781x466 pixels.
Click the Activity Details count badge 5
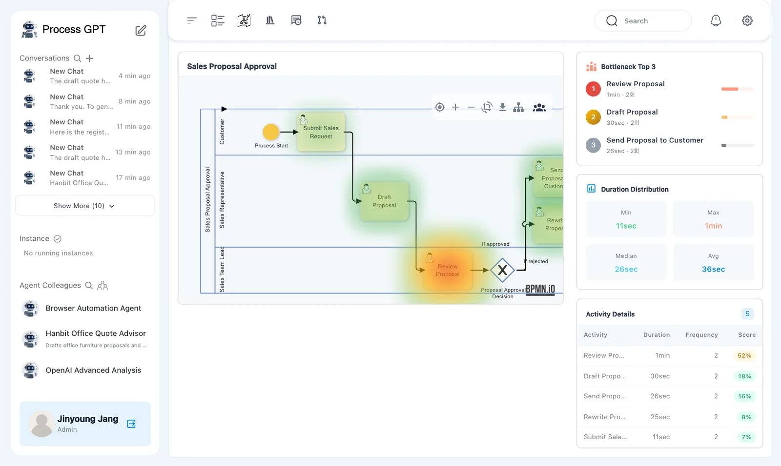tap(747, 314)
